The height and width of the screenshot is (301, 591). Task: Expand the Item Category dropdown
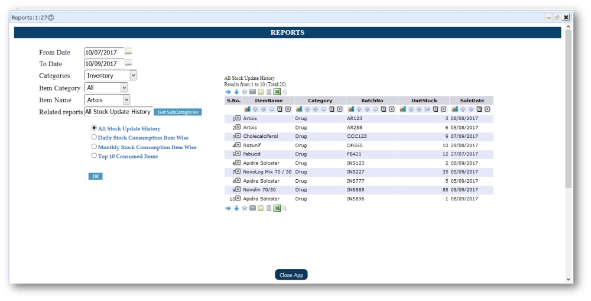click(106, 88)
